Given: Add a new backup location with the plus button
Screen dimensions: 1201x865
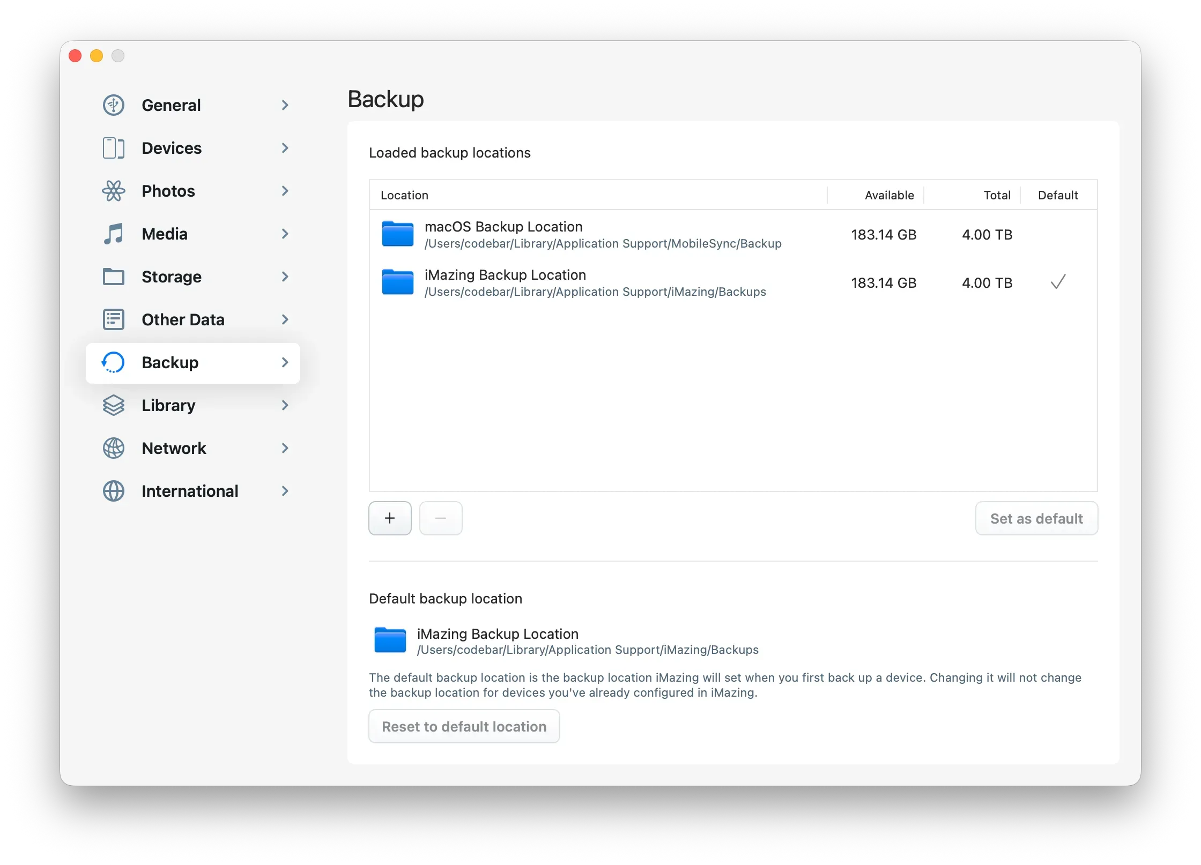Looking at the screenshot, I should click(x=390, y=518).
